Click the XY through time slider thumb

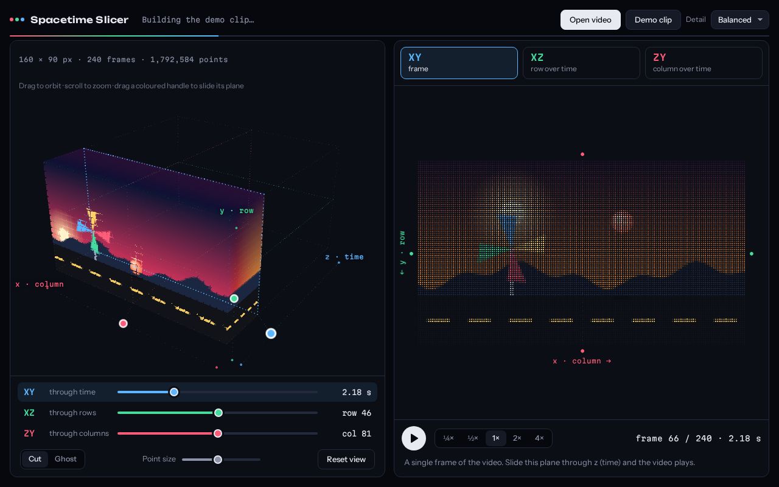point(174,392)
